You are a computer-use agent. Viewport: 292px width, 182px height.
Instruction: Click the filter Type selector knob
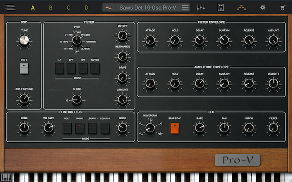click(77, 40)
